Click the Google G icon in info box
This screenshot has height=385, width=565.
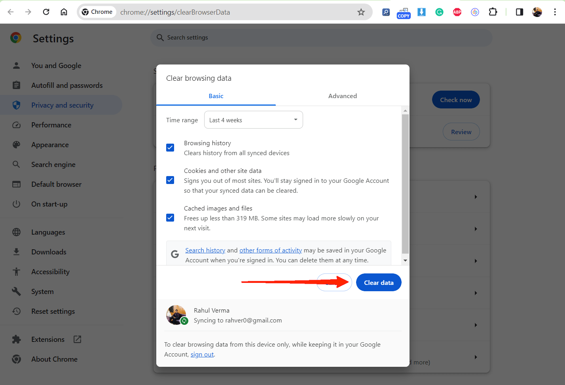point(175,254)
